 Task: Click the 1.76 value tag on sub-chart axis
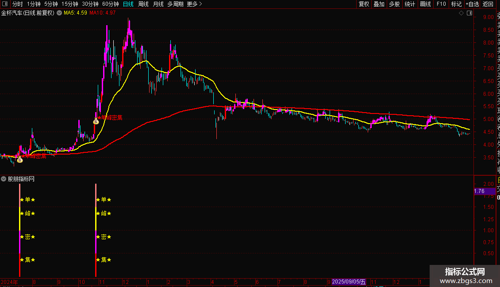pos(485,191)
